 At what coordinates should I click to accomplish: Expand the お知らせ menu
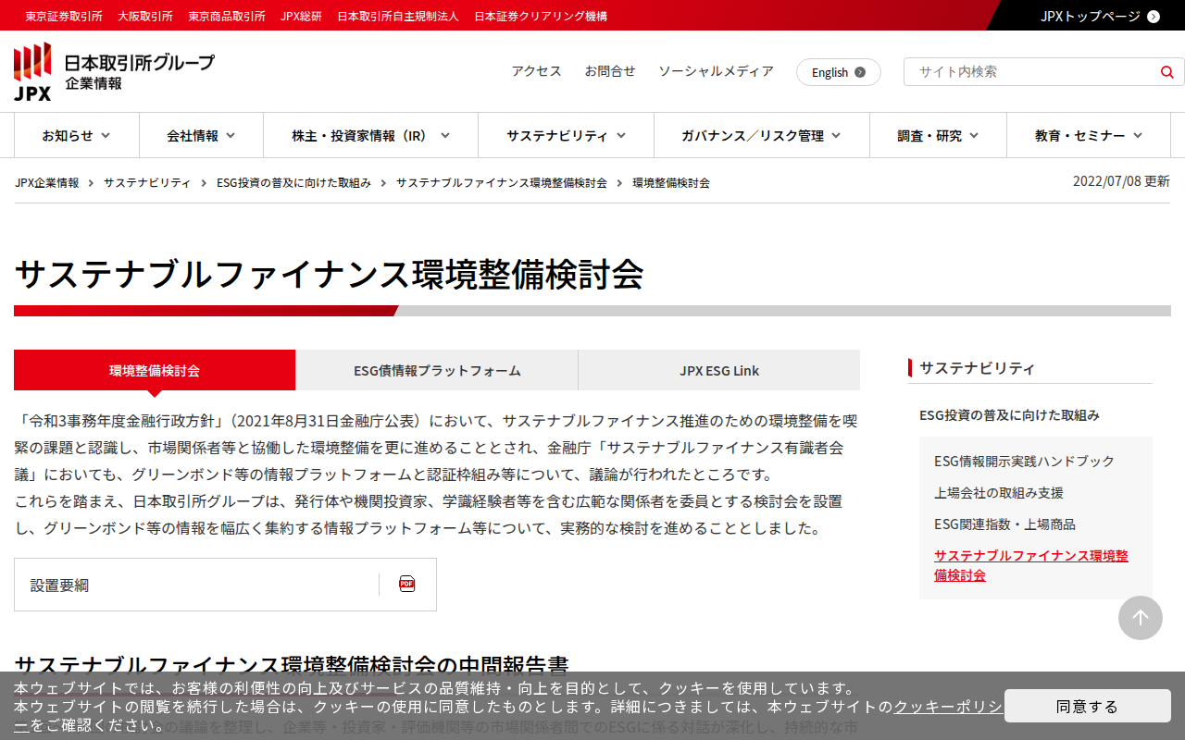pyautogui.click(x=77, y=136)
